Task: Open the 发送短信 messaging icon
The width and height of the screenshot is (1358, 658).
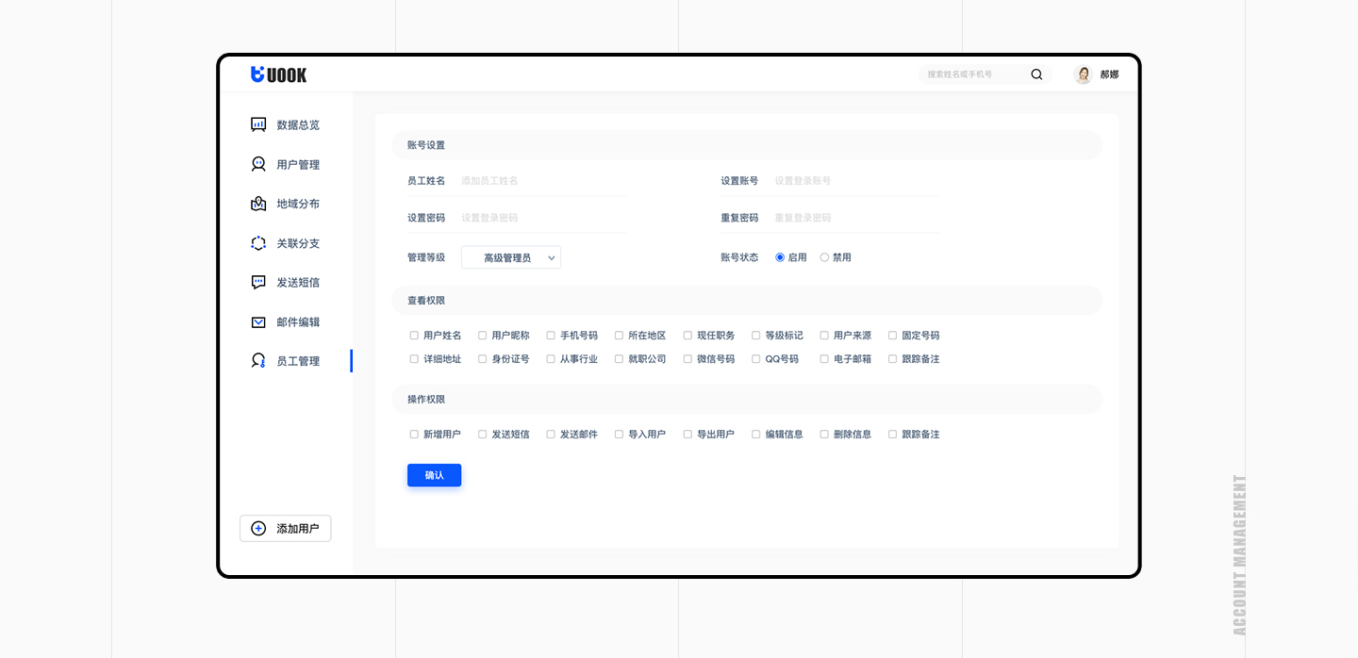Action: click(x=258, y=282)
